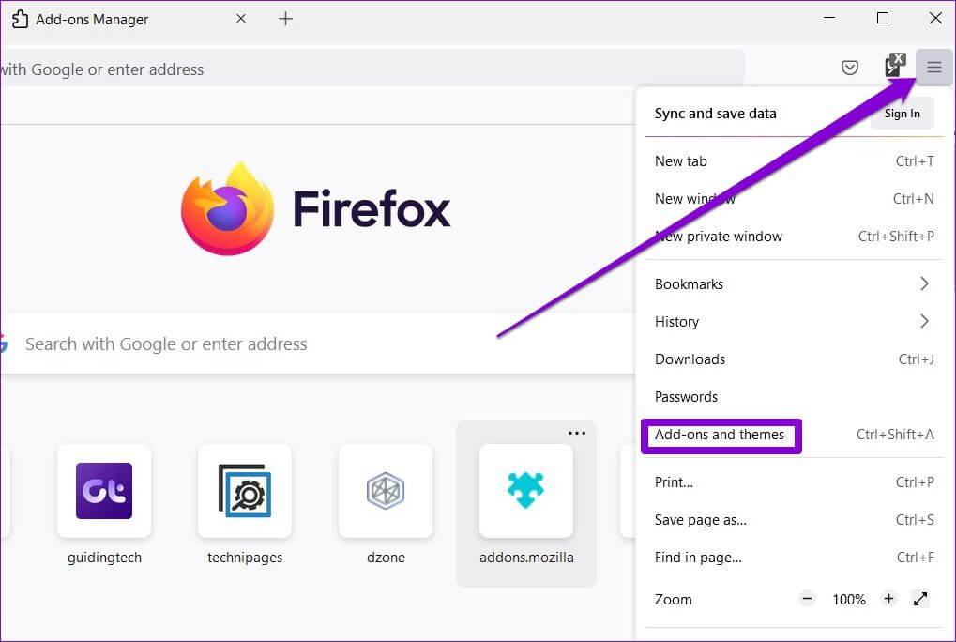Choose New private window item

tap(794, 237)
